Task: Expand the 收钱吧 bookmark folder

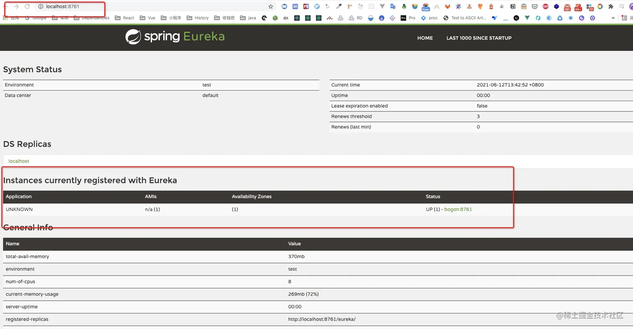Action: [224, 18]
